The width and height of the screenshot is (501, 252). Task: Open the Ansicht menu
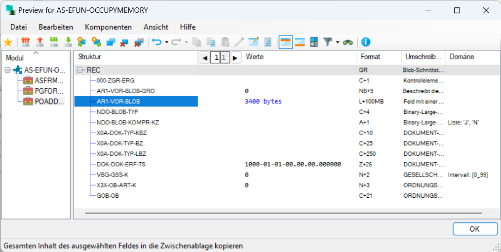(155, 27)
